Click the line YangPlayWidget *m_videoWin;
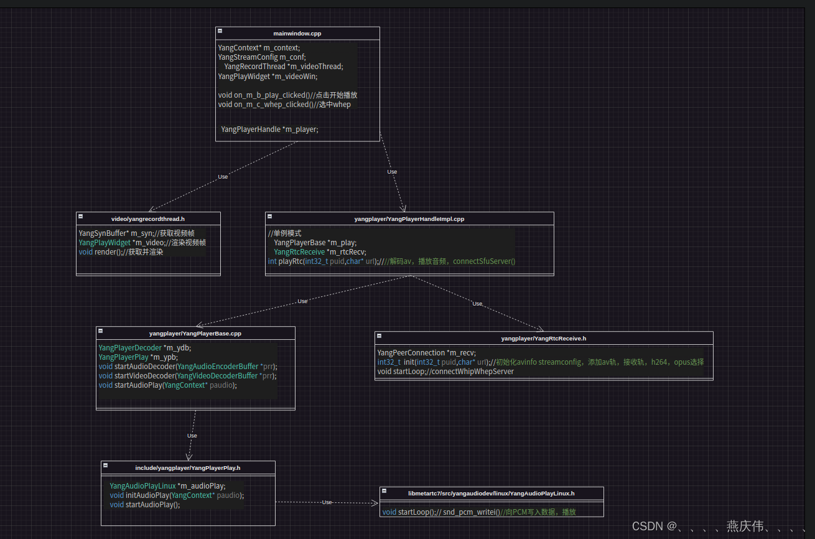 pos(268,77)
